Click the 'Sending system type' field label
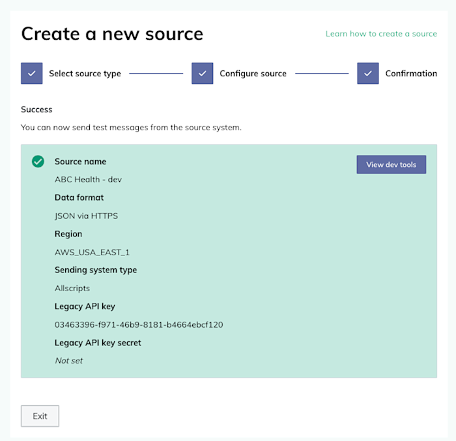 [x=96, y=270]
